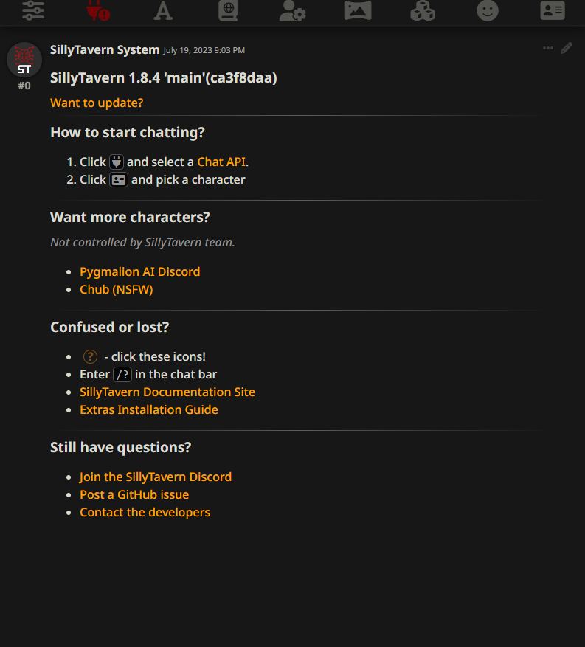
Task: Open persona management smiley icon
Action: [x=488, y=10]
